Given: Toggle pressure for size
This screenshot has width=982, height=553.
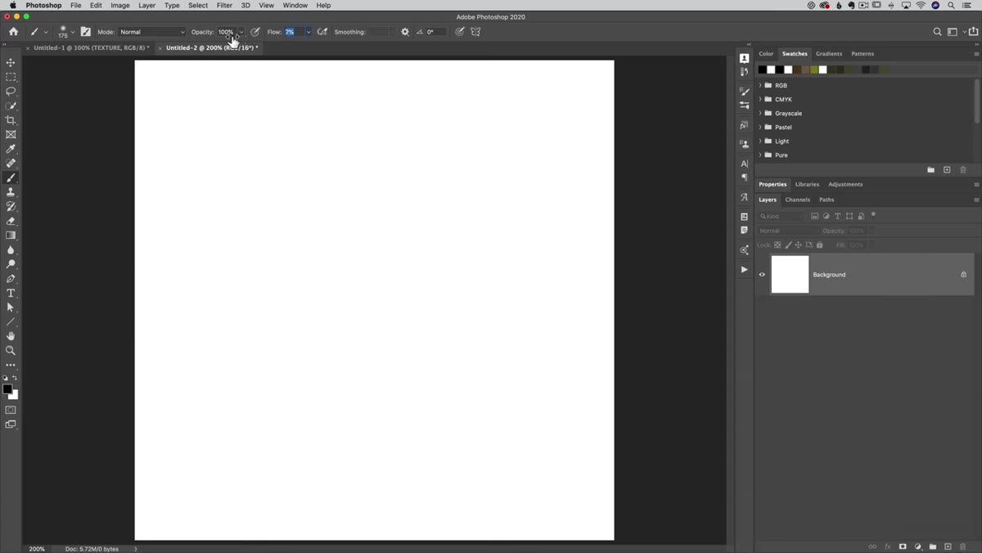Looking at the screenshot, I should pos(460,32).
